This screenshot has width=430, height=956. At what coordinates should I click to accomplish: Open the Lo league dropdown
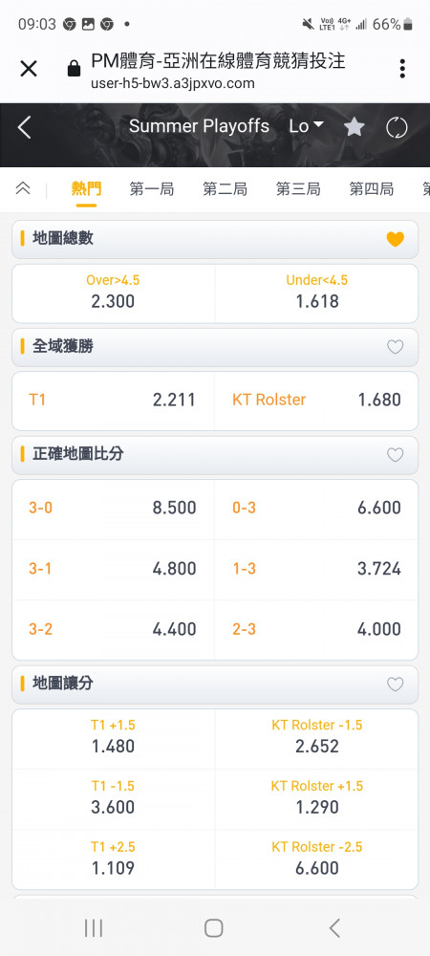tap(306, 126)
